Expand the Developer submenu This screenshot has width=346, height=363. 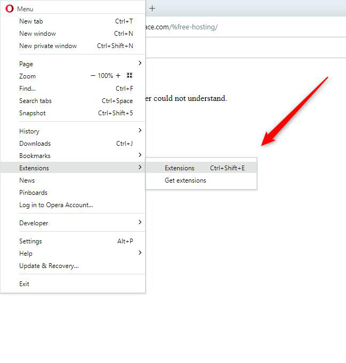tap(73, 223)
